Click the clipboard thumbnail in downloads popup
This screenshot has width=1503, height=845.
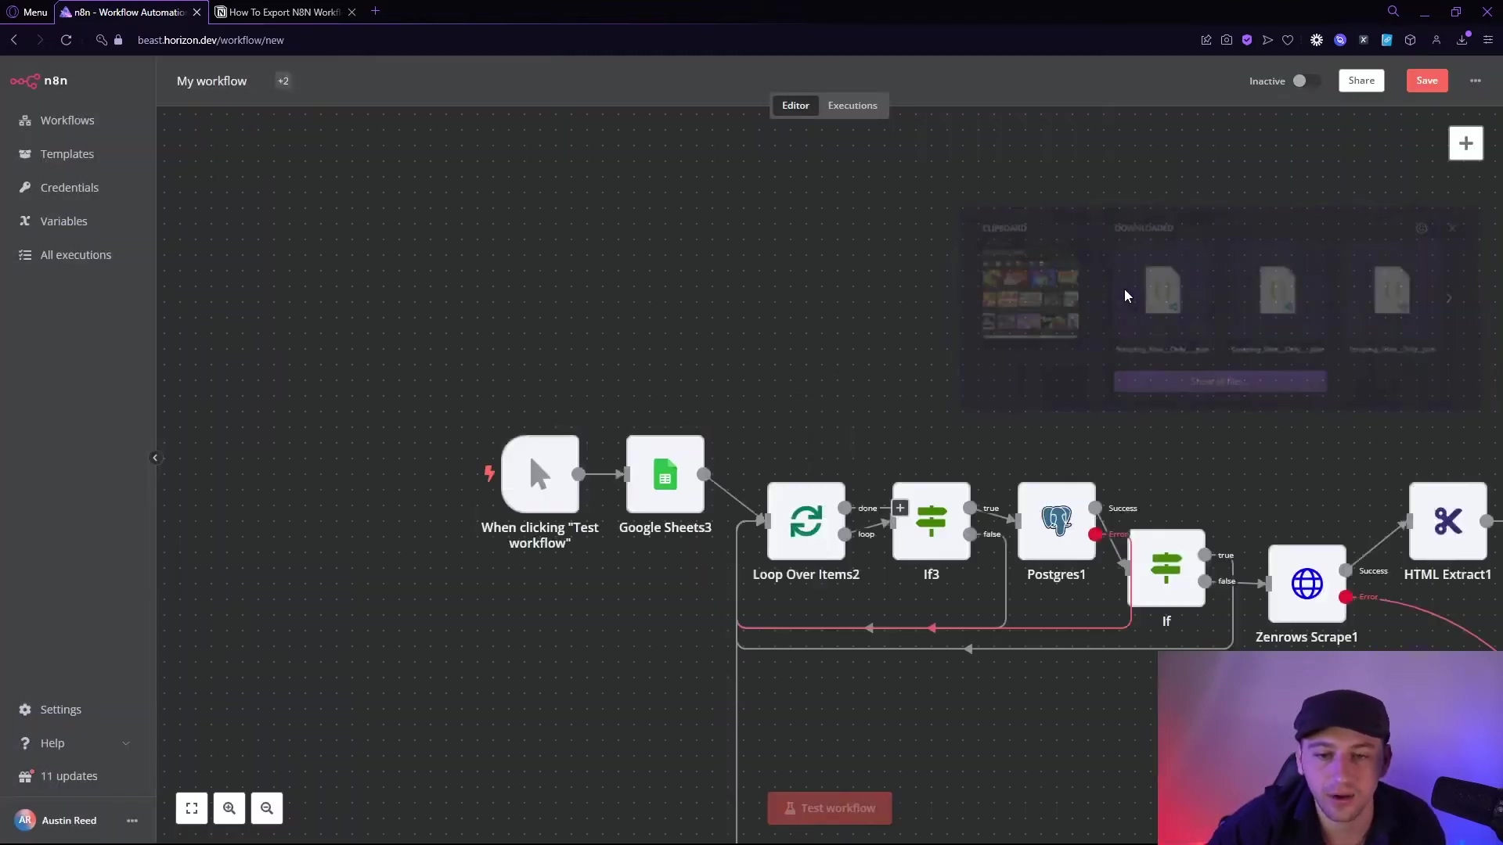tap(1030, 293)
